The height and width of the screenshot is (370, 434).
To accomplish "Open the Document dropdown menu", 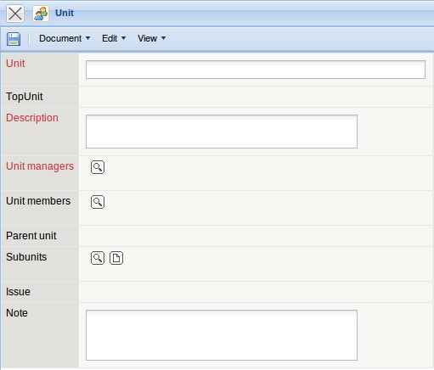I will point(65,38).
